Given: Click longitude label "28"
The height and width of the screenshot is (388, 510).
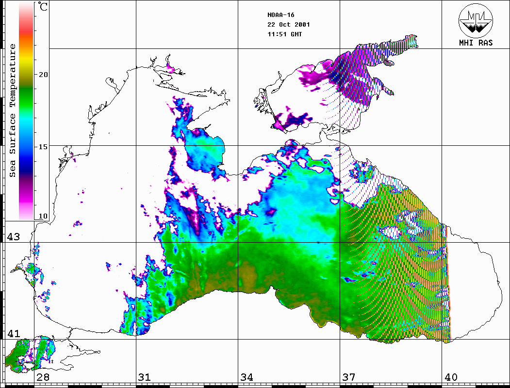Looking at the screenshot, I should tap(43, 377).
